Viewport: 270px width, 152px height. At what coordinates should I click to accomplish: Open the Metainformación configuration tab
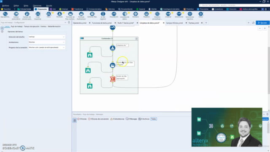click(54, 27)
